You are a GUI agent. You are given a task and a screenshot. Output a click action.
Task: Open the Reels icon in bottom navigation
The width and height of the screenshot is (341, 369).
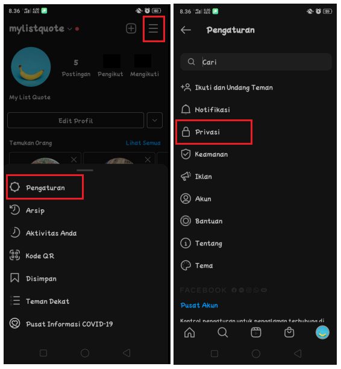[256, 333]
